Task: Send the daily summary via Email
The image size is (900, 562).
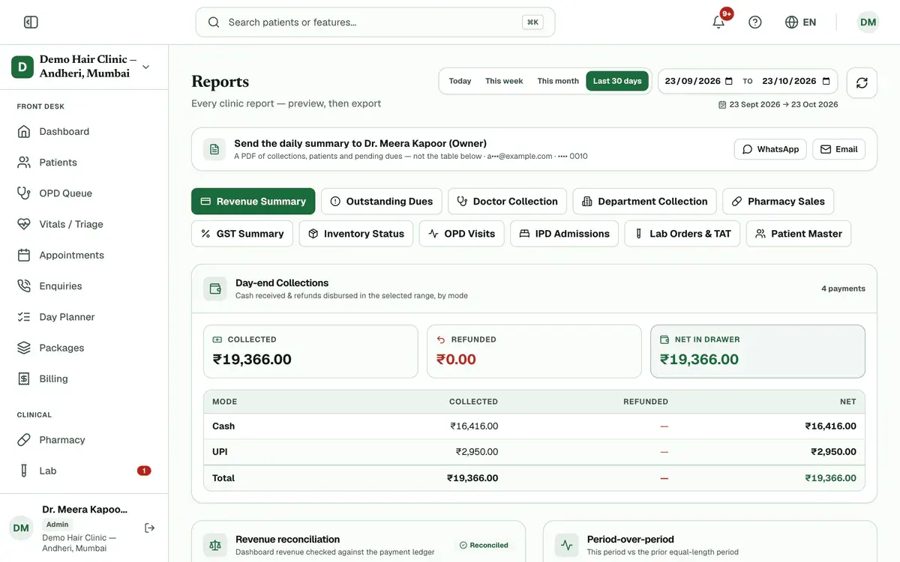Action: coord(838,149)
